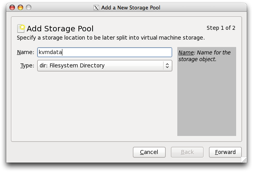Viewport: 253px width, 172px height.
Task: Click the greyed-out Back button
Action: click(x=187, y=152)
